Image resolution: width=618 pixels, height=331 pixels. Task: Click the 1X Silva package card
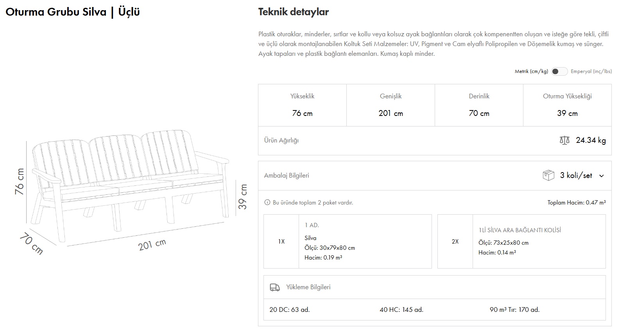click(x=347, y=241)
